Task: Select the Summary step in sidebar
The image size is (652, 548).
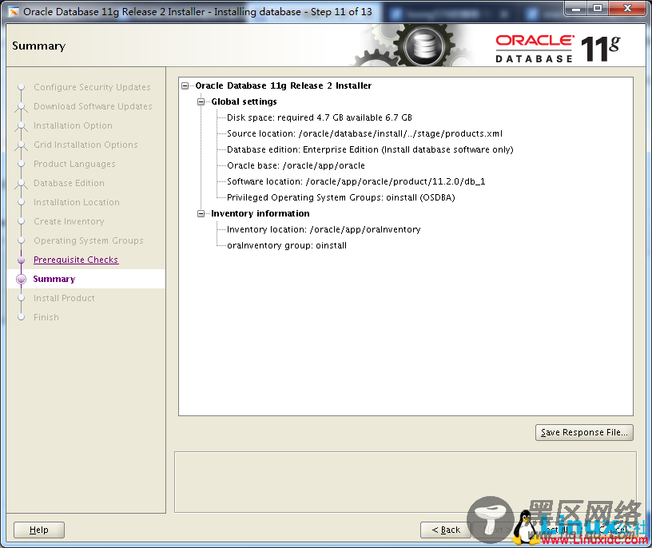Action: pyautogui.click(x=54, y=279)
